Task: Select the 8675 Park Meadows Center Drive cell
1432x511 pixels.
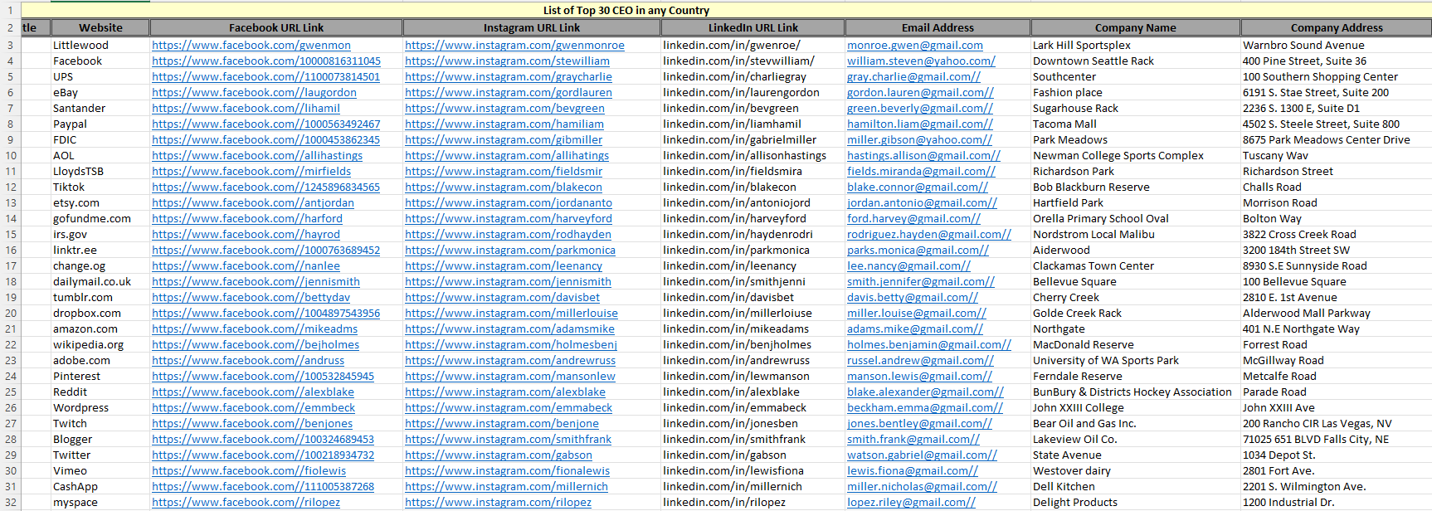Action: coord(1337,140)
